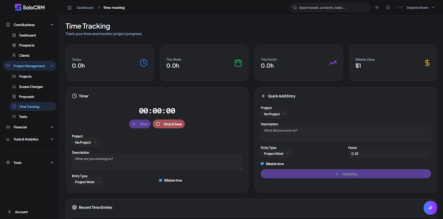443x219 pixels.
Task: Click the Recent Time Entries target icon
Action: click(x=75, y=207)
